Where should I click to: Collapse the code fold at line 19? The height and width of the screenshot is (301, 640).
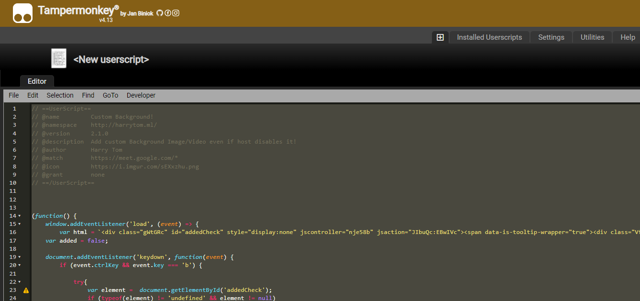pos(20,257)
